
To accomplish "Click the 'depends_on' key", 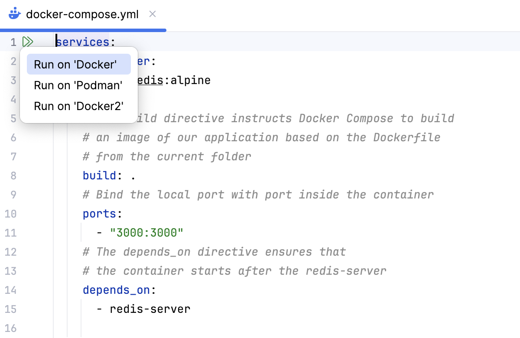I will coord(116,290).
